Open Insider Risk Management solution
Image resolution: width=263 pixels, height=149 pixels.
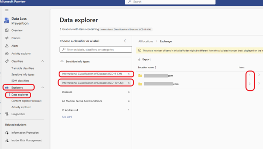[x=26, y=140]
